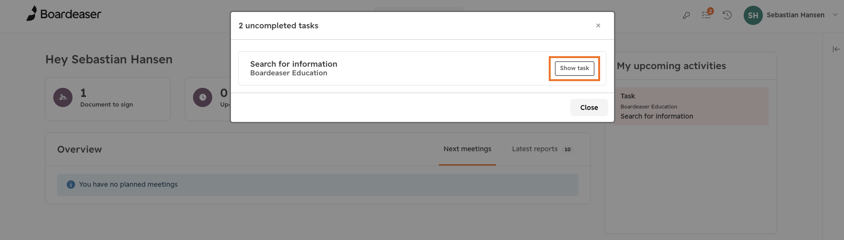This screenshot has width=844, height=240.
Task: Collapse the right sidebar panel arrow
Action: point(836,49)
